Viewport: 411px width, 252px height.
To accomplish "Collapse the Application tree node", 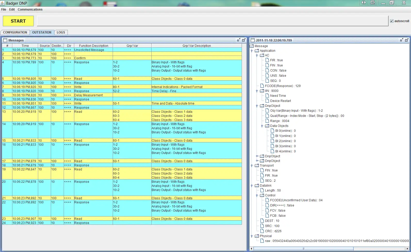I will pyautogui.click(x=252, y=51).
